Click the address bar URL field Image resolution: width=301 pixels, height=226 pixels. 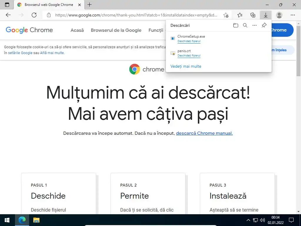(x=136, y=15)
